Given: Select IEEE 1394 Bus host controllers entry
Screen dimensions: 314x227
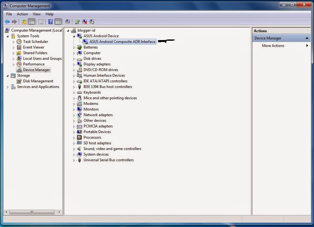Looking at the screenshot, I should (108, 86).
